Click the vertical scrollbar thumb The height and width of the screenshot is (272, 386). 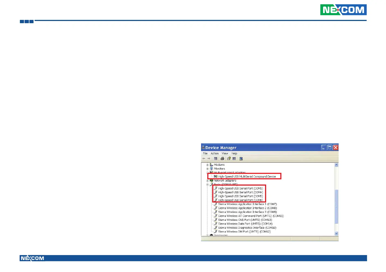point(336,207)
